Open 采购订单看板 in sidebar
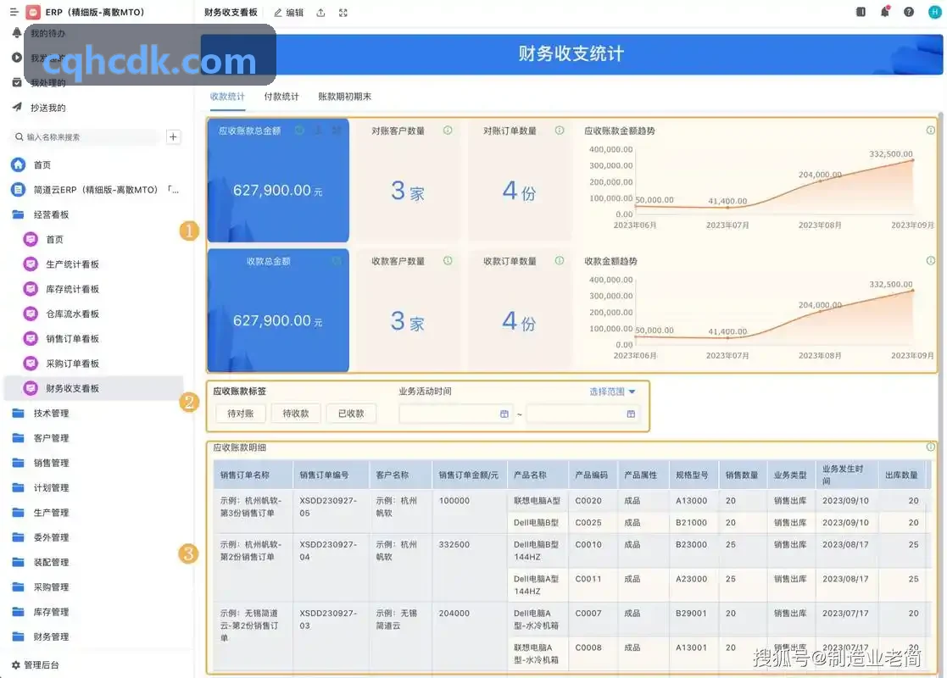 [x=72, y=364]
